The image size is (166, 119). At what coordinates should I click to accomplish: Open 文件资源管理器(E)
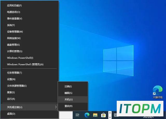[x=30, y=86]
